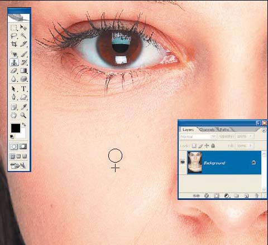
Task: Toggle lock transparent pixels checkbox
Action: coord(194,146)
